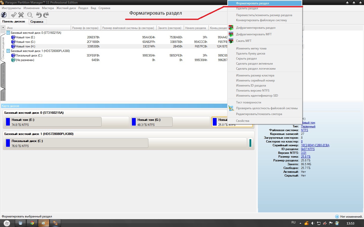Switch to the Панель дисков tab
This screenshot has width=364, height=227.
pyautogui.click(x=14, y=22)
